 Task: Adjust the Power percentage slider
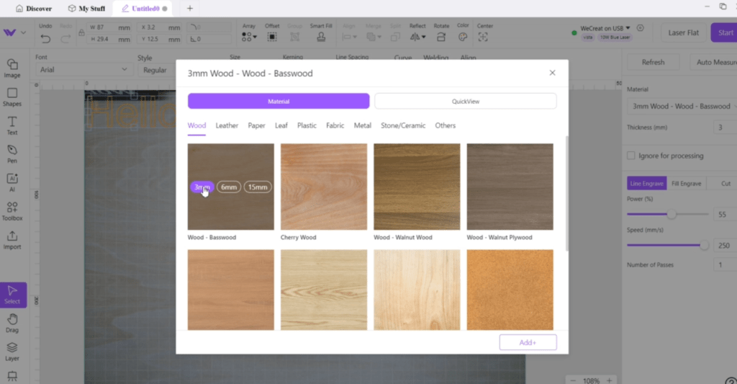[x=672, y=215]
